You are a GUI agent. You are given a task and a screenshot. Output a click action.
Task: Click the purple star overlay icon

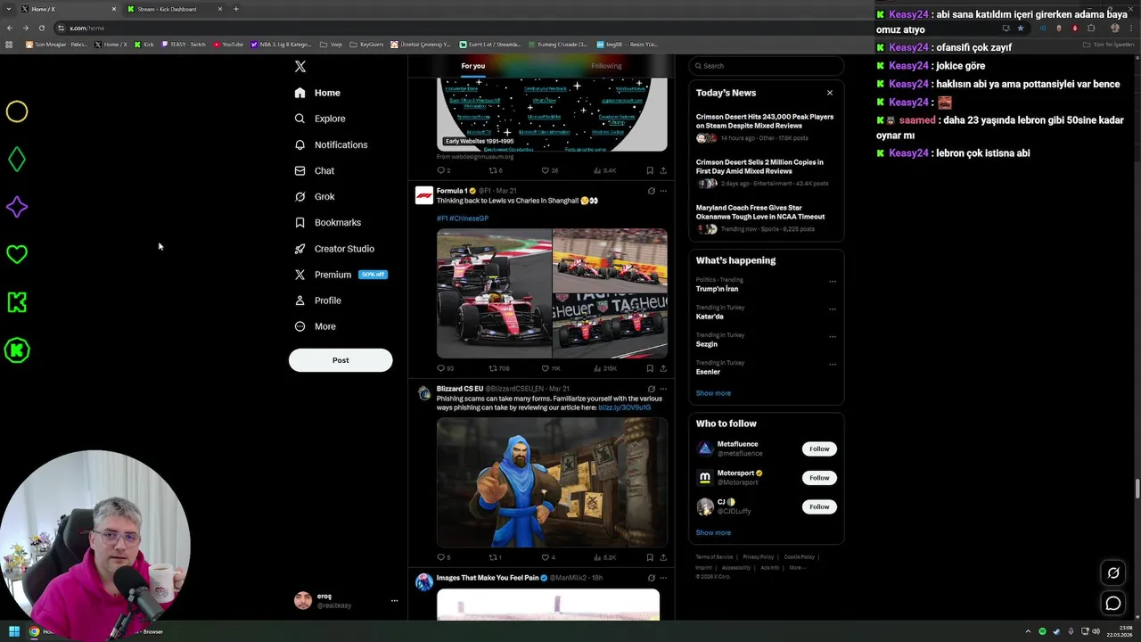(x=17, y=207)
